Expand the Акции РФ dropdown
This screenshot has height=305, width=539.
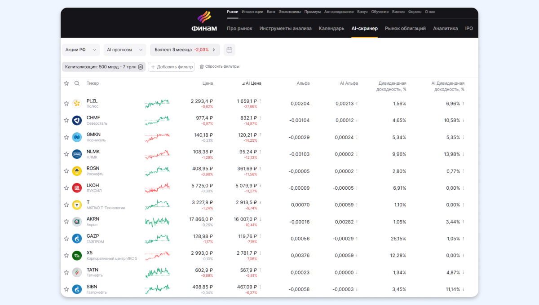tap(81, 50)
